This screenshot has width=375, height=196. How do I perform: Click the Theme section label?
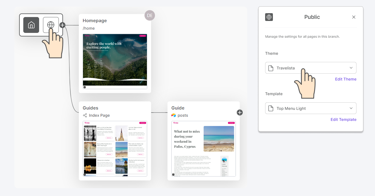click(272, 54)
